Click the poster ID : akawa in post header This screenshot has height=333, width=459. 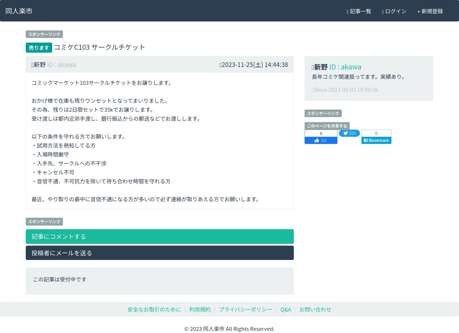[x=61, y=64]
